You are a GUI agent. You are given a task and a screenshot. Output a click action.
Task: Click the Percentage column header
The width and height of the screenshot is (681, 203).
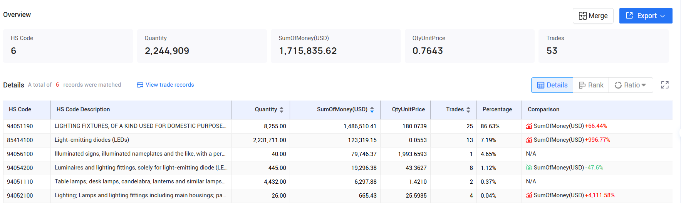pos(497,109)
